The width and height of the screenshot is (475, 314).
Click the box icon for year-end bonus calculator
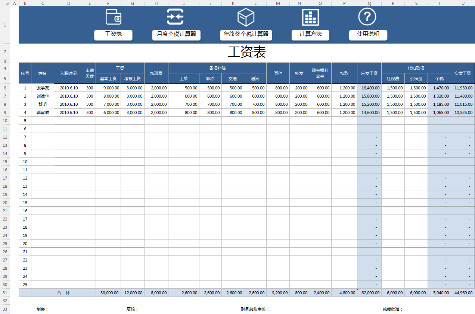click(x=246, y=17)
